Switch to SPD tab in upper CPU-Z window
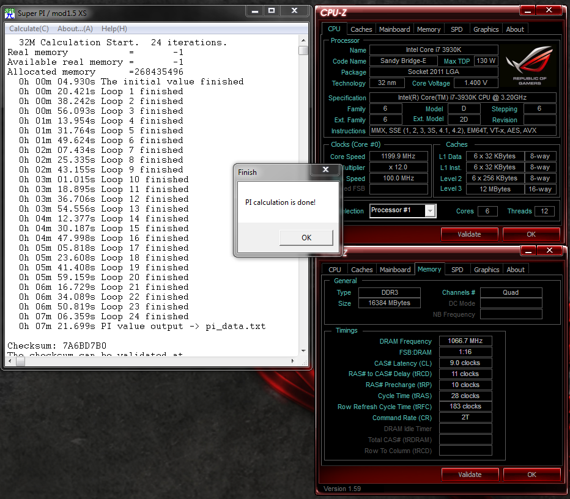This screenshot has height=499, width=570. (457, 29)
